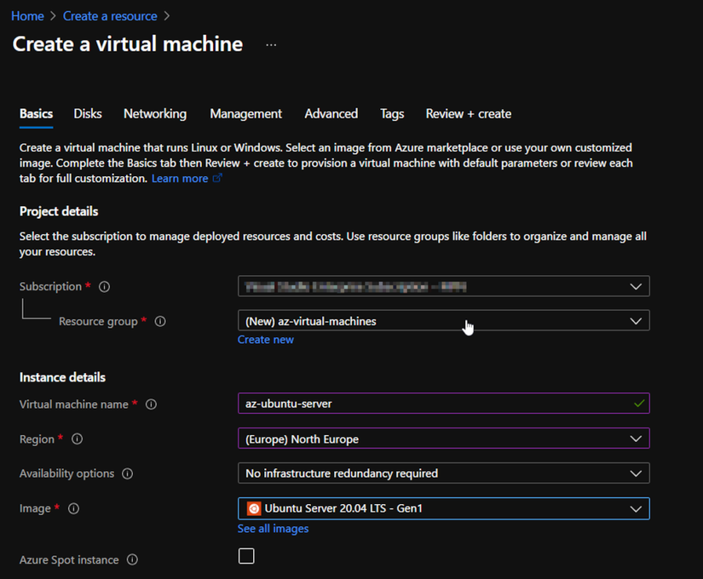Image resolution: width=703 pixels, height=579 pixels.
Task: Expand Availability options dropdown
Action: click(x=443, y=473)
